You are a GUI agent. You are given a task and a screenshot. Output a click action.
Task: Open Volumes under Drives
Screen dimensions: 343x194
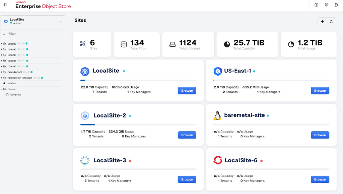pyautogui.click(x=16, y=95)
